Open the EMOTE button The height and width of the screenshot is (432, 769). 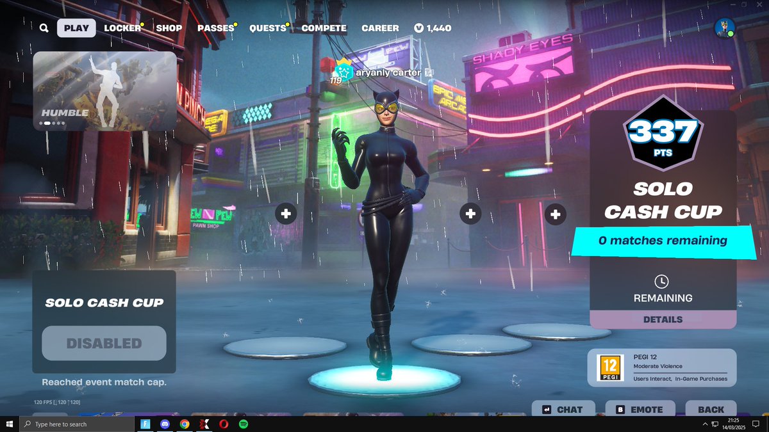click(x=640, y=410)
